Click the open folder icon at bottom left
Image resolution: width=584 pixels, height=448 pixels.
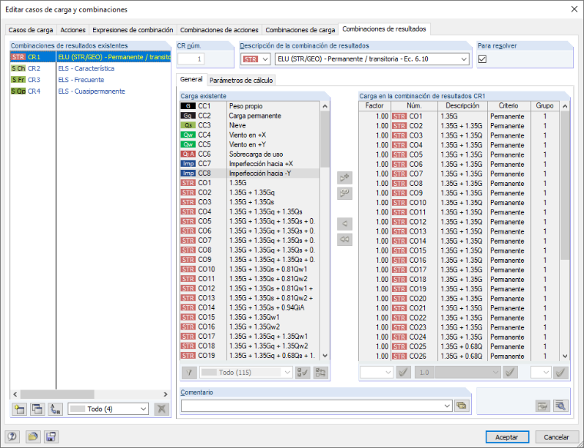point(33,436)
